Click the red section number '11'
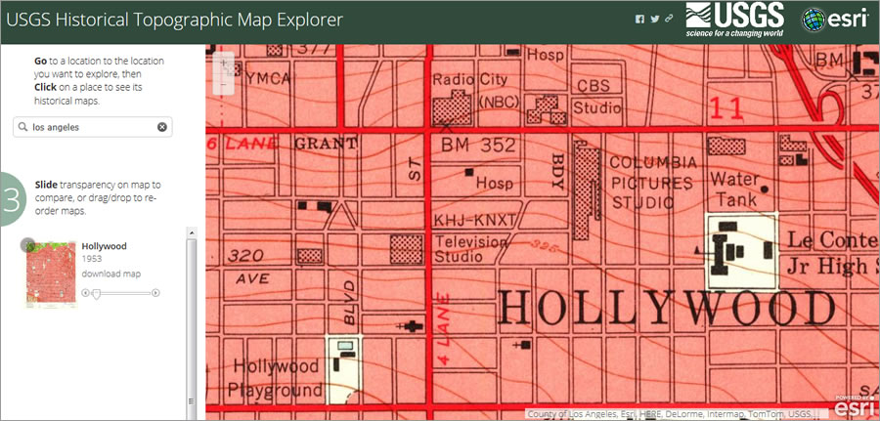This screenshot has width=880, height=421. pos(726,108)
